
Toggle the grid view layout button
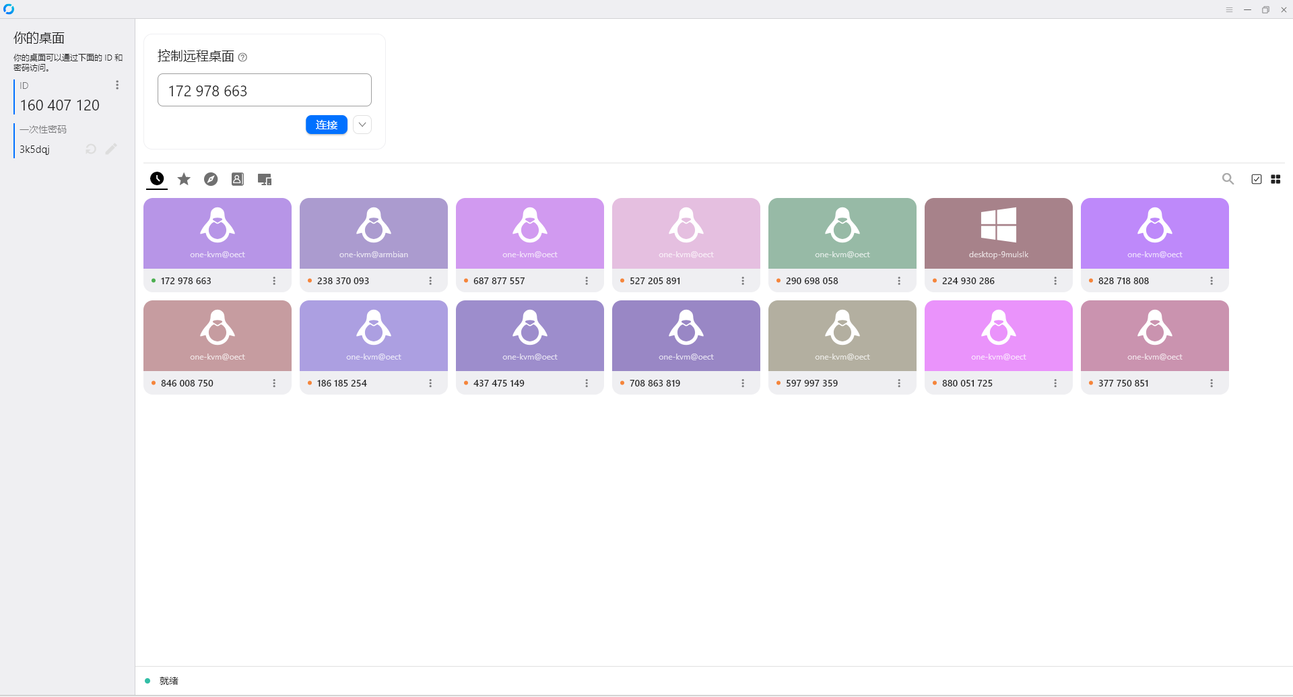click(x=1275, y=179)
